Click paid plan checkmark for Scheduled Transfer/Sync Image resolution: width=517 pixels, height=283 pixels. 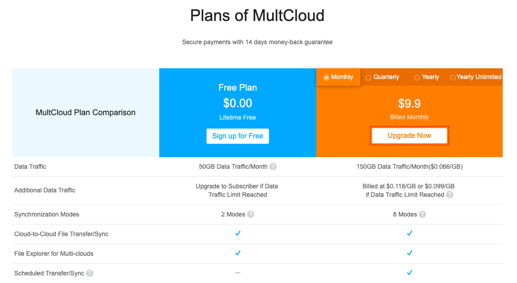pos(409,273)
